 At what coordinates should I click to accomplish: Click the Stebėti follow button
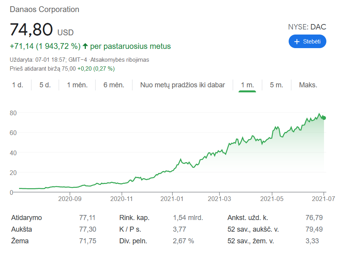(307, 42)
